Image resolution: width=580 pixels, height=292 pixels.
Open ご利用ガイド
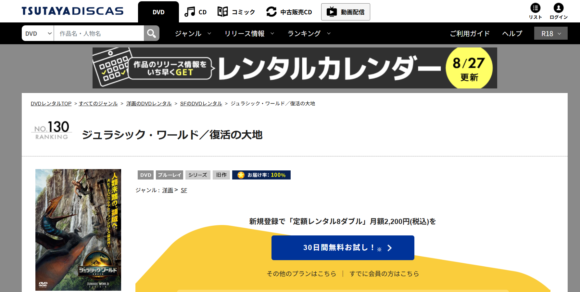point(470,33)
